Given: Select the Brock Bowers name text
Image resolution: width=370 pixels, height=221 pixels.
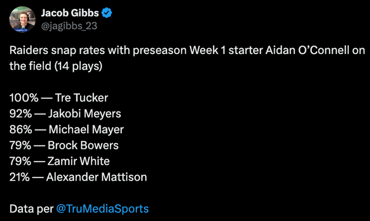Looking at the screenshot, I should pos(83,145).
